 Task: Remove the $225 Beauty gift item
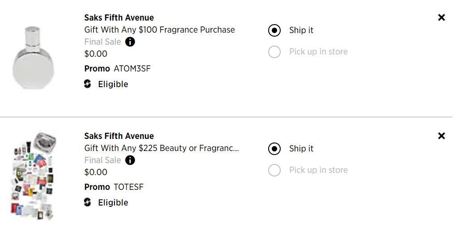click(441, 136)
